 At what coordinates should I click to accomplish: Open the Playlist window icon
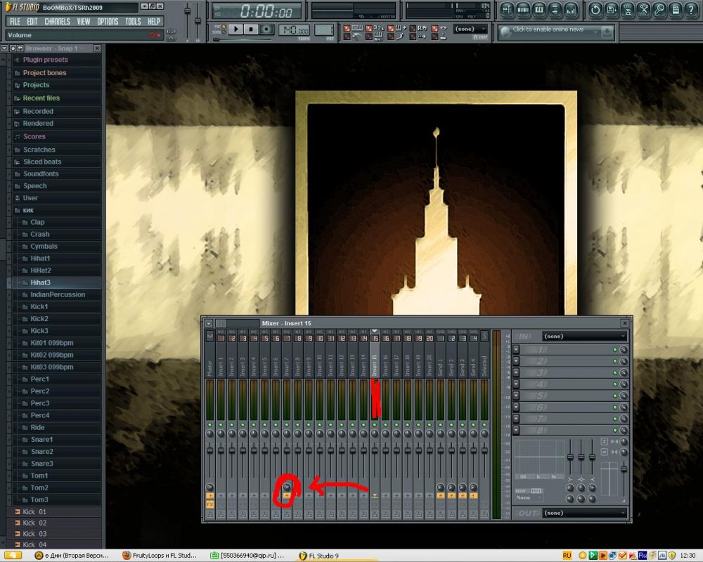pyautogui.click(x=507, y=10)
